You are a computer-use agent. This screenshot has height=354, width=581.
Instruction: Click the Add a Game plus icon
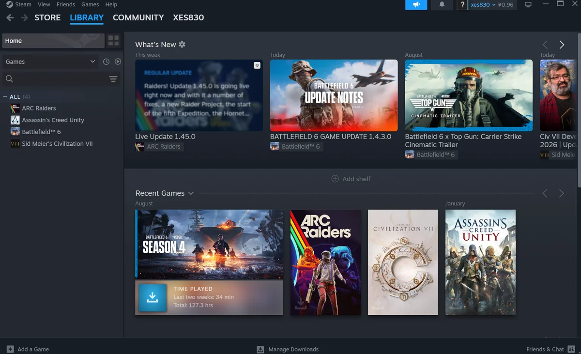10,349
